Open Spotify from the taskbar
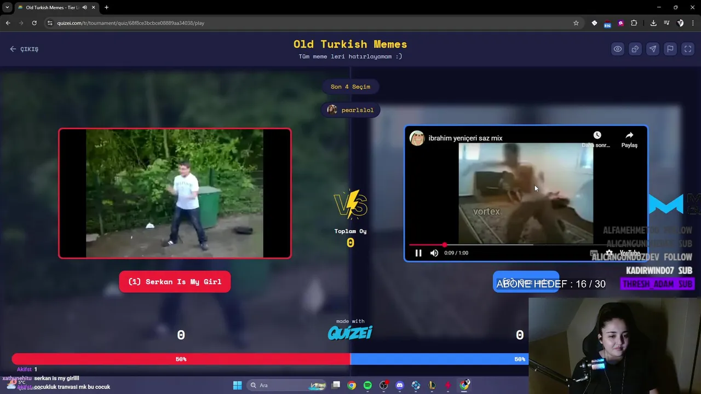Screen dimensions: 701x394 [x=367, y=385]
